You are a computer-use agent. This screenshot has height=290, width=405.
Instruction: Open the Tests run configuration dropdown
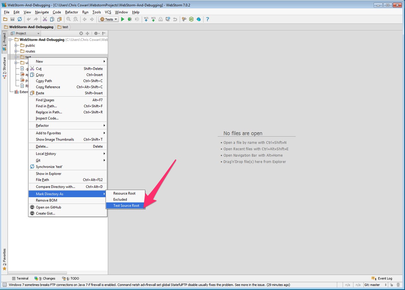109,19
